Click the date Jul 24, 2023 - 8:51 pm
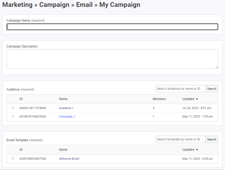225x170 pixels. coord(197,108)
